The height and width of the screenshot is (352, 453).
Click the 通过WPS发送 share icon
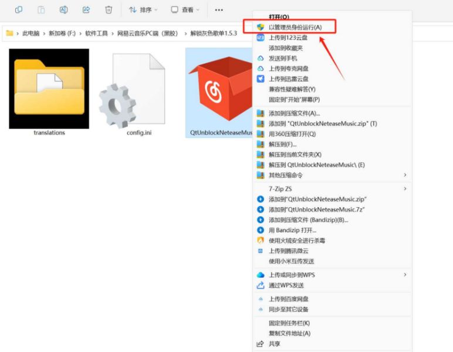[261, 285]
